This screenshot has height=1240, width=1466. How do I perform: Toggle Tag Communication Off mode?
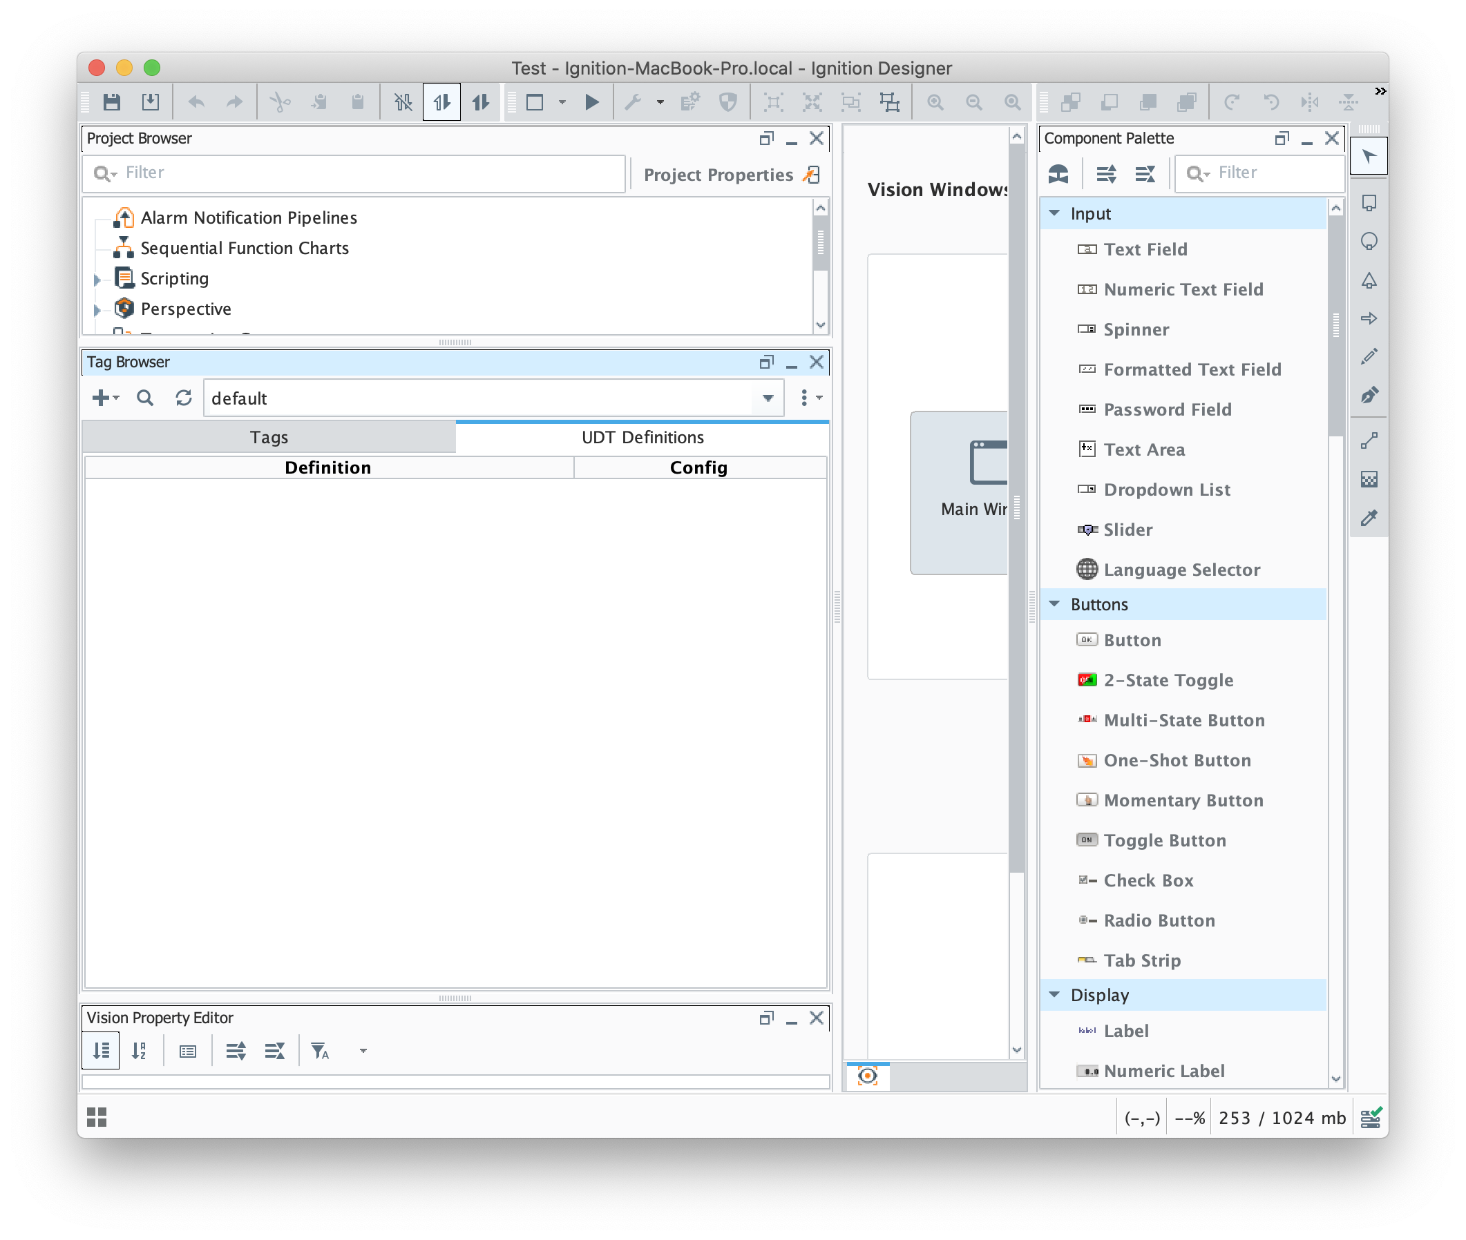pos(403,102)
